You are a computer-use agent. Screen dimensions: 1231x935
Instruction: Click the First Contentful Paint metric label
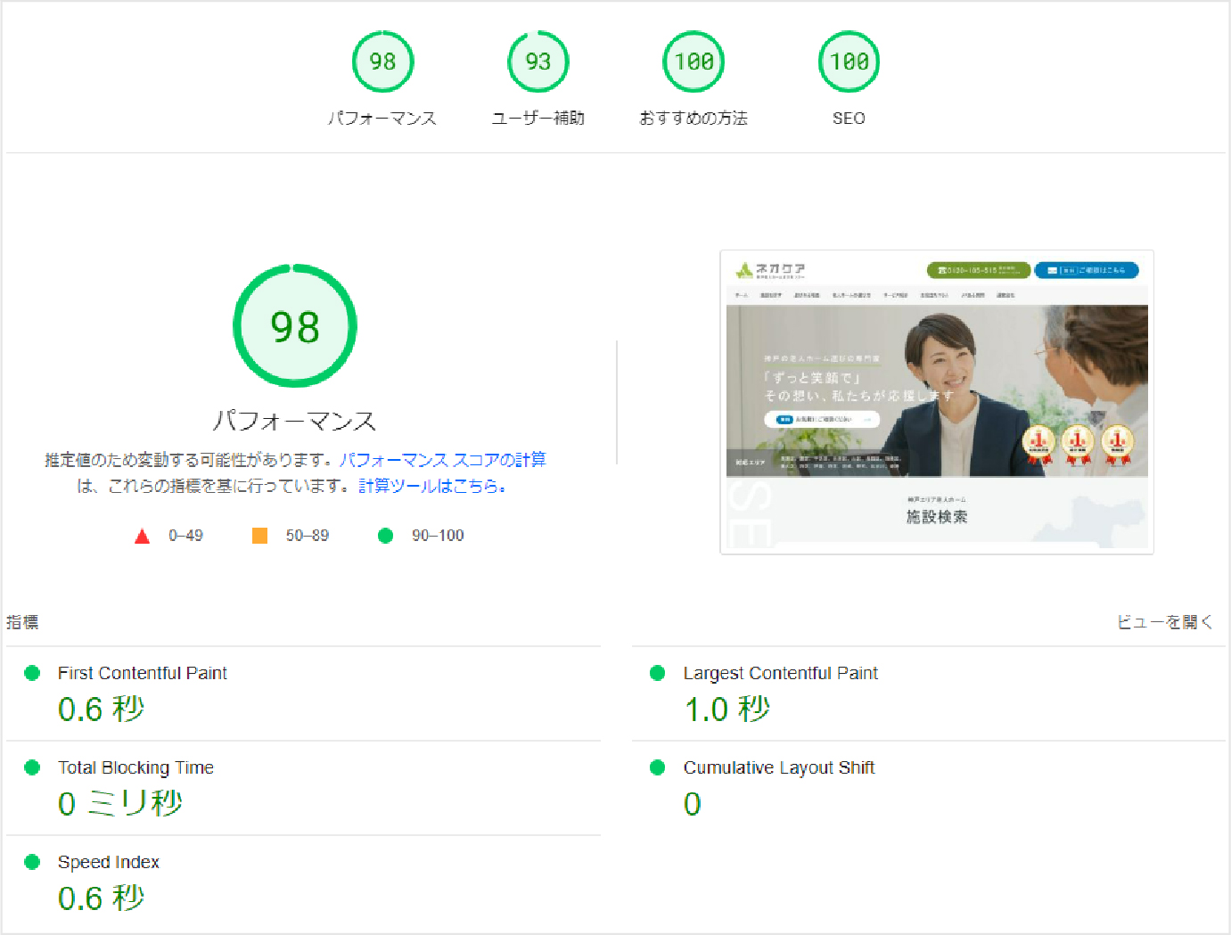(143, 673)
